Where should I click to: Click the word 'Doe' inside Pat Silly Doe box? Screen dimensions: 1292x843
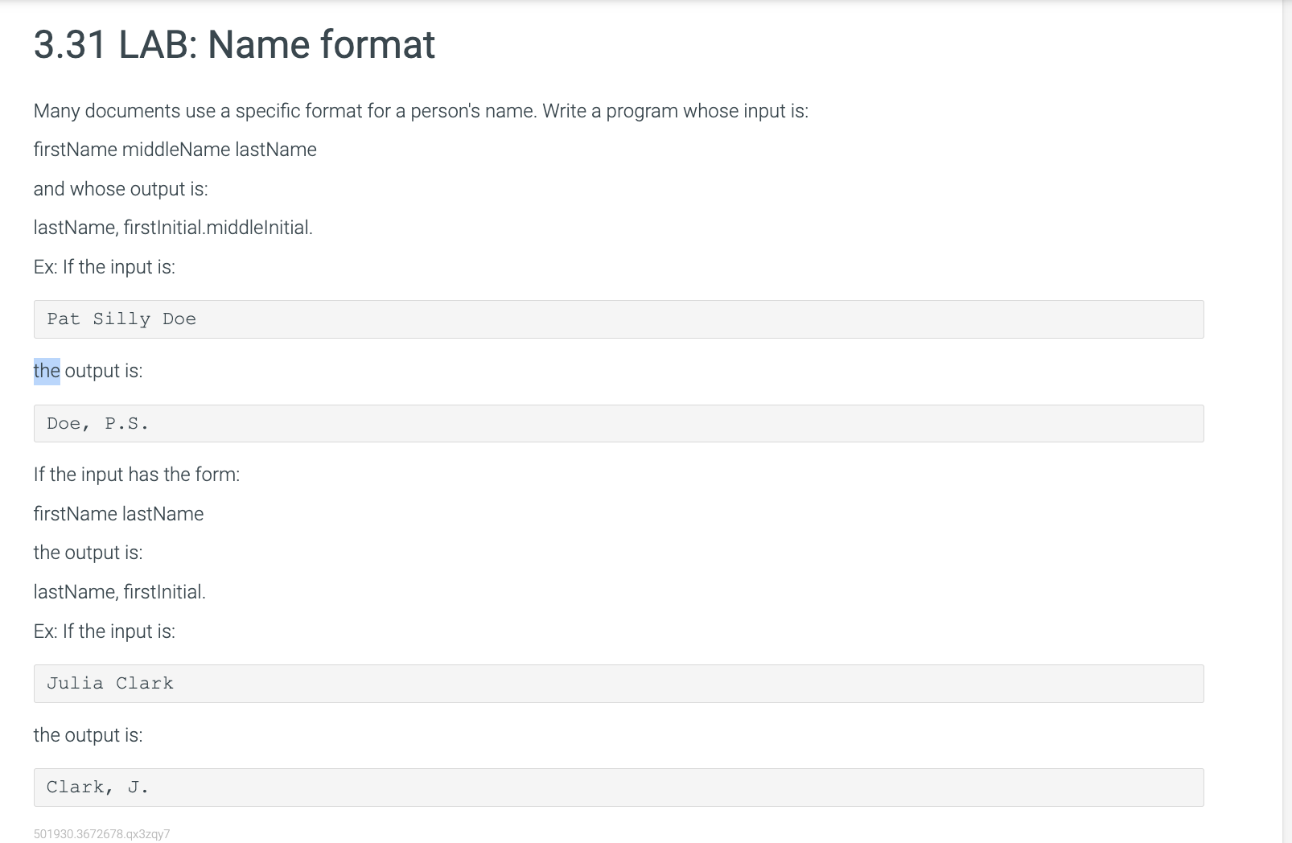(179, 319)
